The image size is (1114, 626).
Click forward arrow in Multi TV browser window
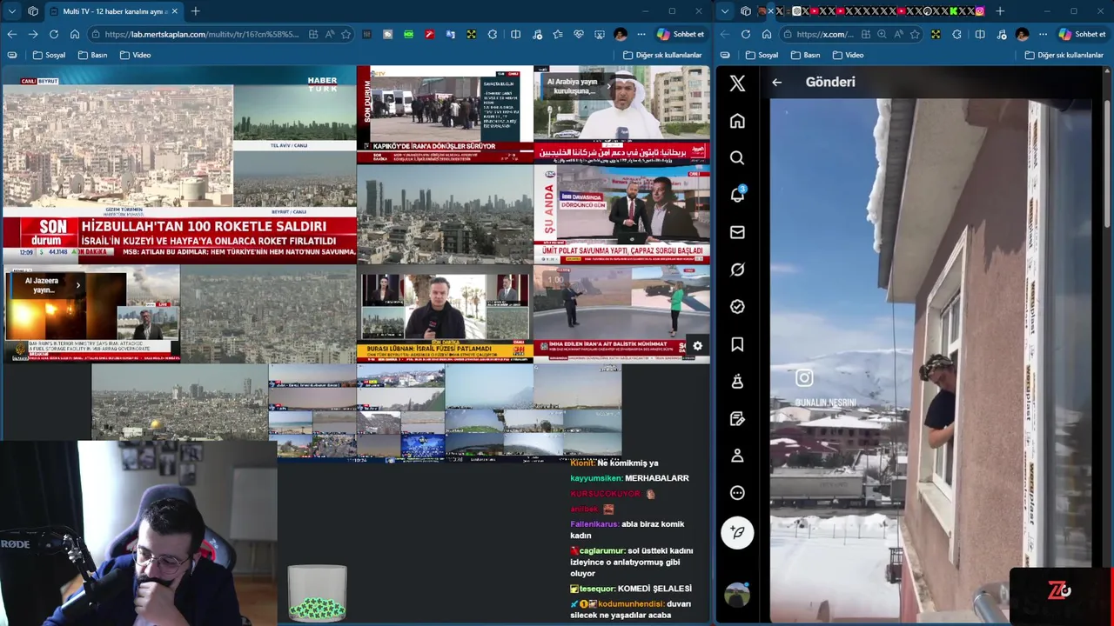coord(32,35)
